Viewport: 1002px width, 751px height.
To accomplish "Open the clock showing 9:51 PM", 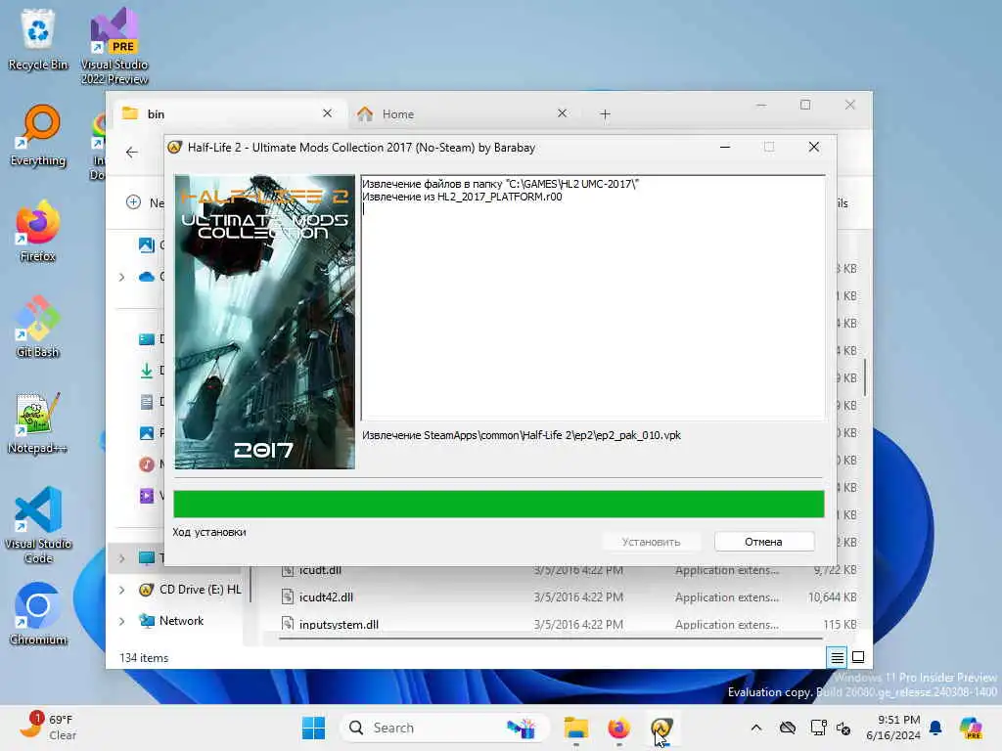I will [893, 728].
